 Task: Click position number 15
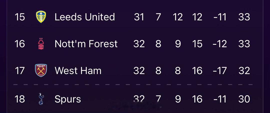coord(20,17)
